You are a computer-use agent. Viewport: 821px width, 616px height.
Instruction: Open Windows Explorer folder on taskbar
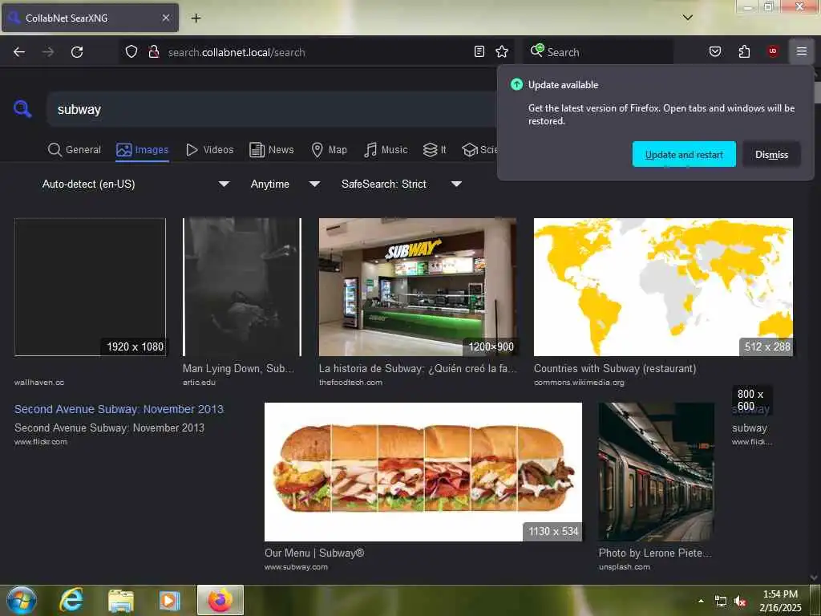(121, 601)
